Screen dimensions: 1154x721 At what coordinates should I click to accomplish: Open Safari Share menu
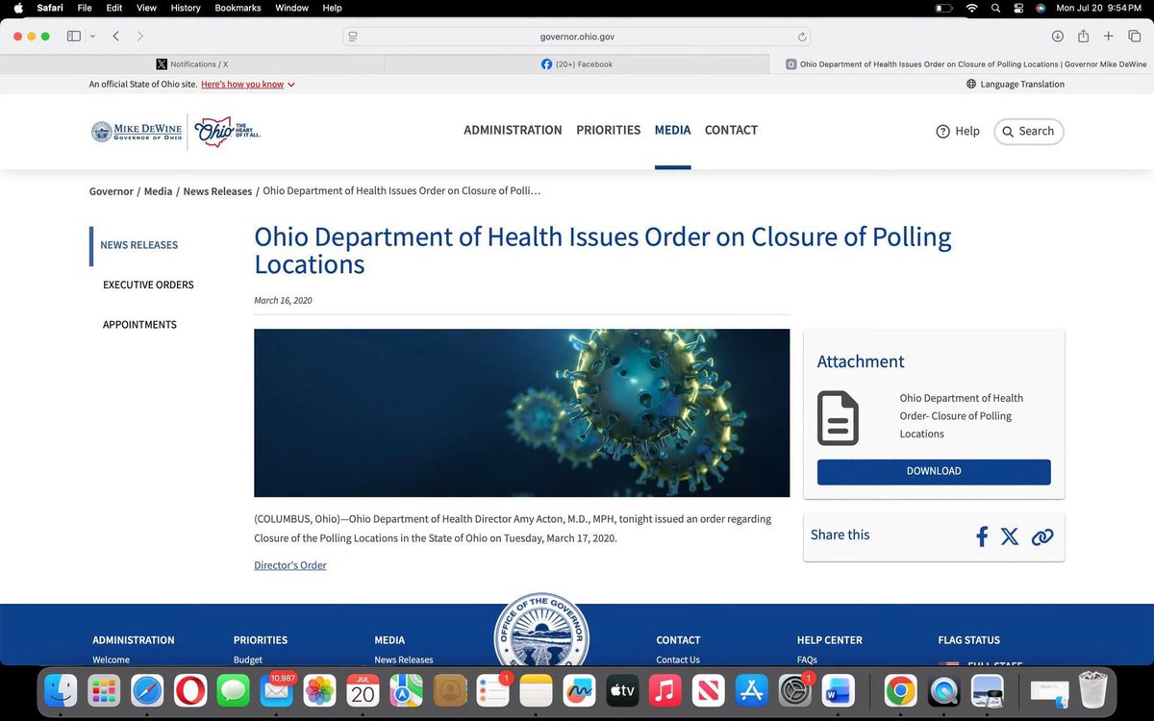click(x=1083, y=37)
